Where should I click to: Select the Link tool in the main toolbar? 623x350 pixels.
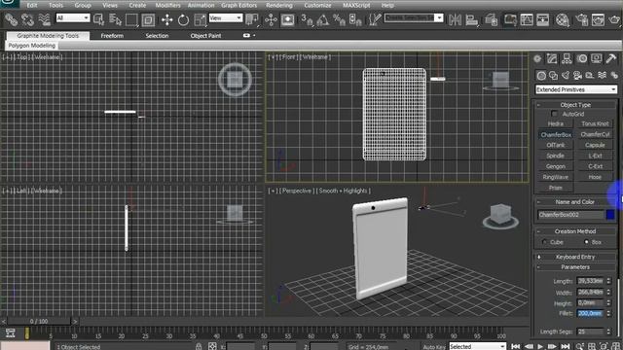[11, 19]
